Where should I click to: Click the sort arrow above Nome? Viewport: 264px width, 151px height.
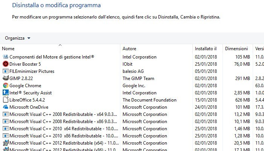[x=60, y=45]
